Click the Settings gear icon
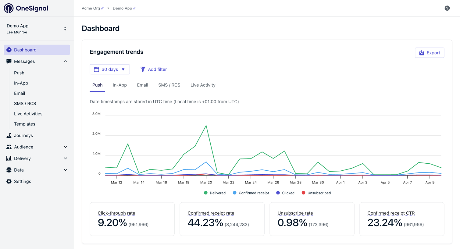The image size is (460, 249). click(x=9, y=181)
